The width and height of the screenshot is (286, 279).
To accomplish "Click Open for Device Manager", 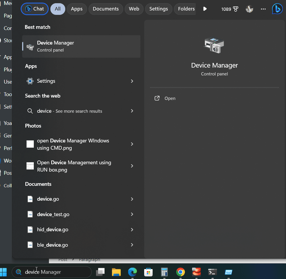I will [x=170, y=98].
